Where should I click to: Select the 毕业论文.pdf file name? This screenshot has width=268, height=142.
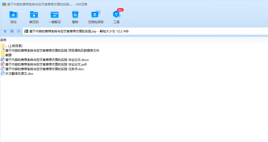[46, 64]
